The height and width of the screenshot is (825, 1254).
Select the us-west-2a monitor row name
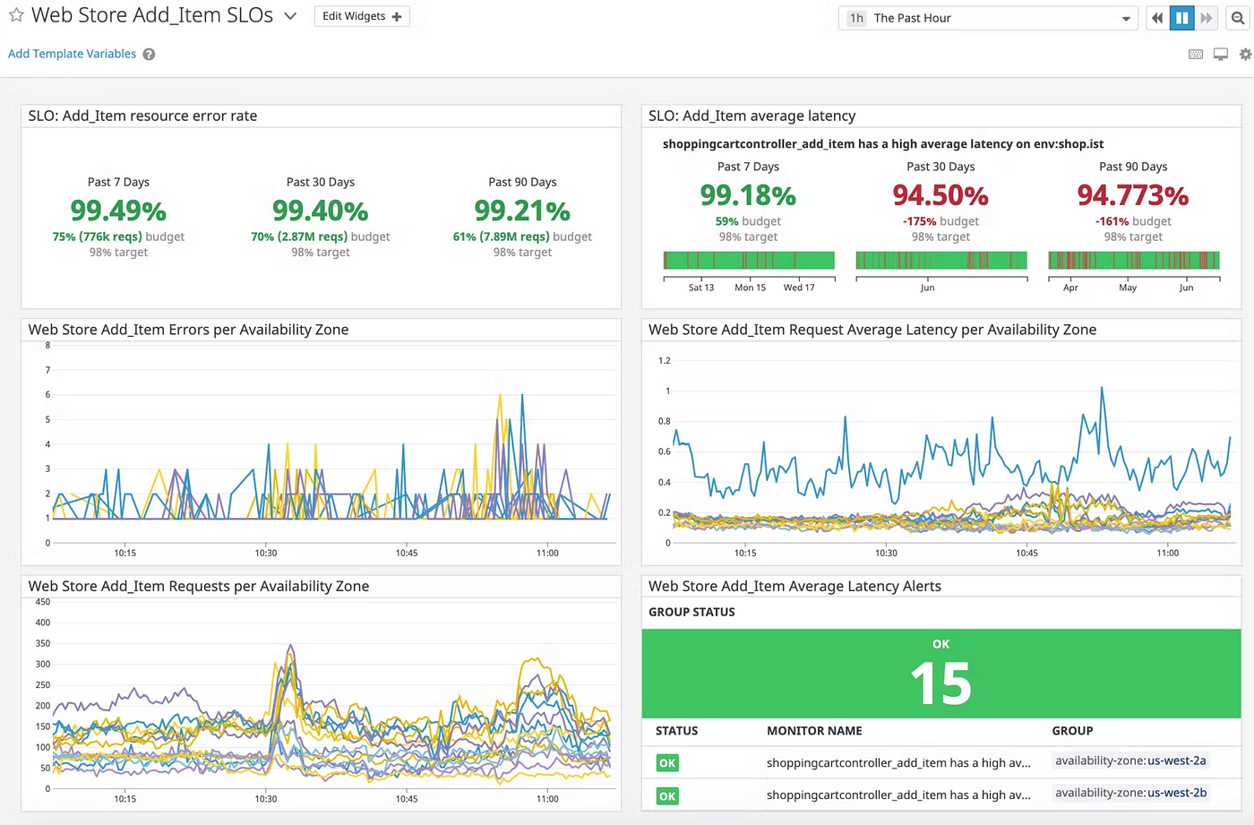(x=898, y=763)
